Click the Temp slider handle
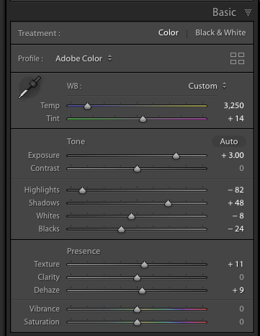This screenshot has width=260, height=336. (87, 106)
